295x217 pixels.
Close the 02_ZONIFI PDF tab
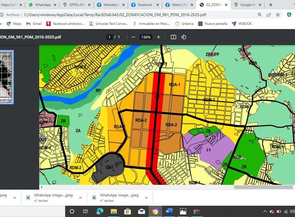226,5
